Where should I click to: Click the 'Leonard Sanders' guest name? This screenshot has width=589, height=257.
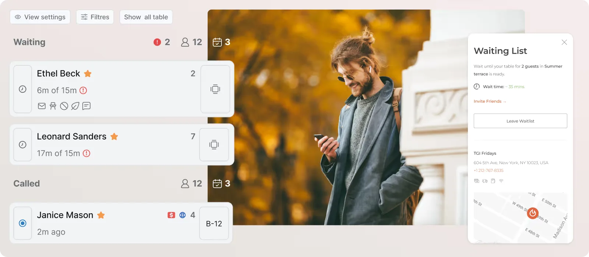click(x=72, y=137)
